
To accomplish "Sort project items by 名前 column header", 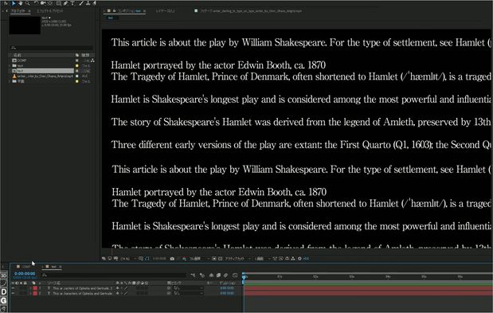I will point(18,55).
